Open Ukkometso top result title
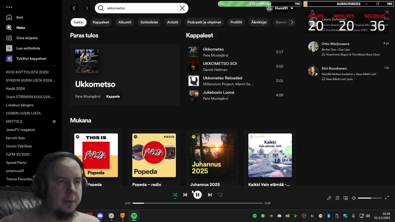 click(x=95, y=84)
